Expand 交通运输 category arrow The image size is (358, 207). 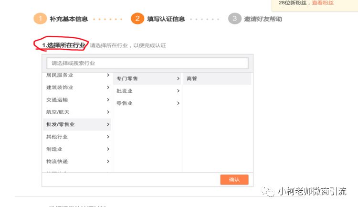point(108,100)
